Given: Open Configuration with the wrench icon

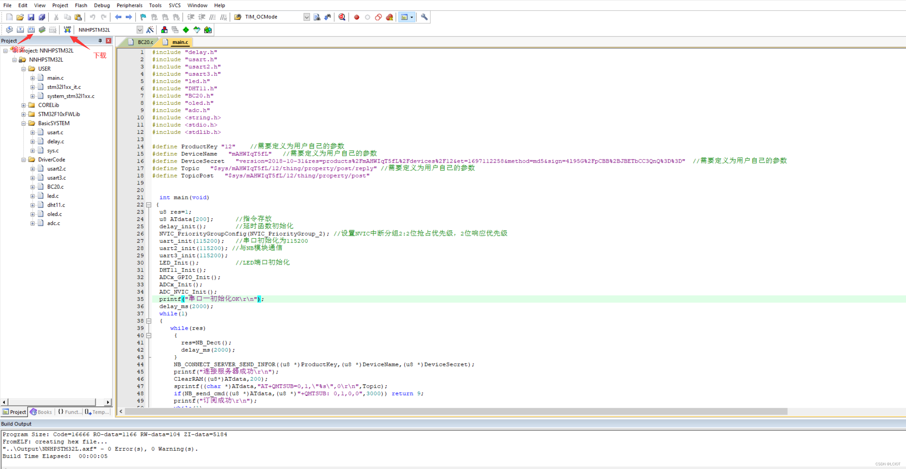Looking at the screenshot, I should (424, 17).
